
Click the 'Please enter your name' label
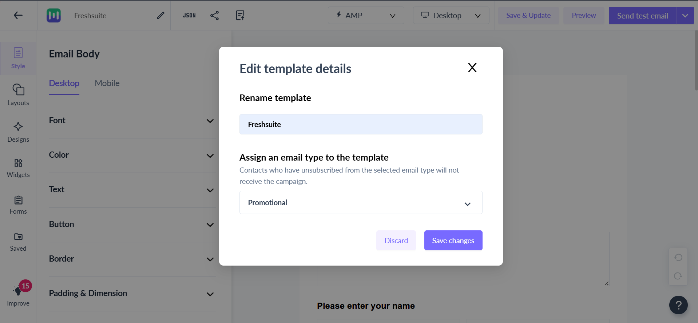click(x=366, y=306)
